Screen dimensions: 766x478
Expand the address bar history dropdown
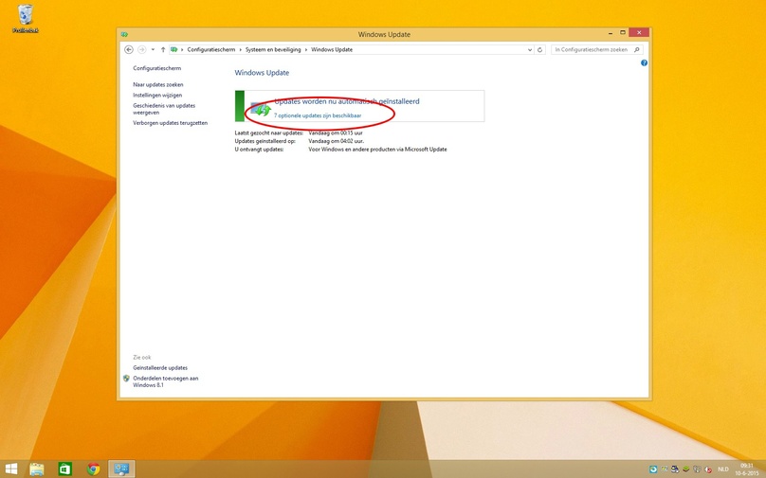530,50
